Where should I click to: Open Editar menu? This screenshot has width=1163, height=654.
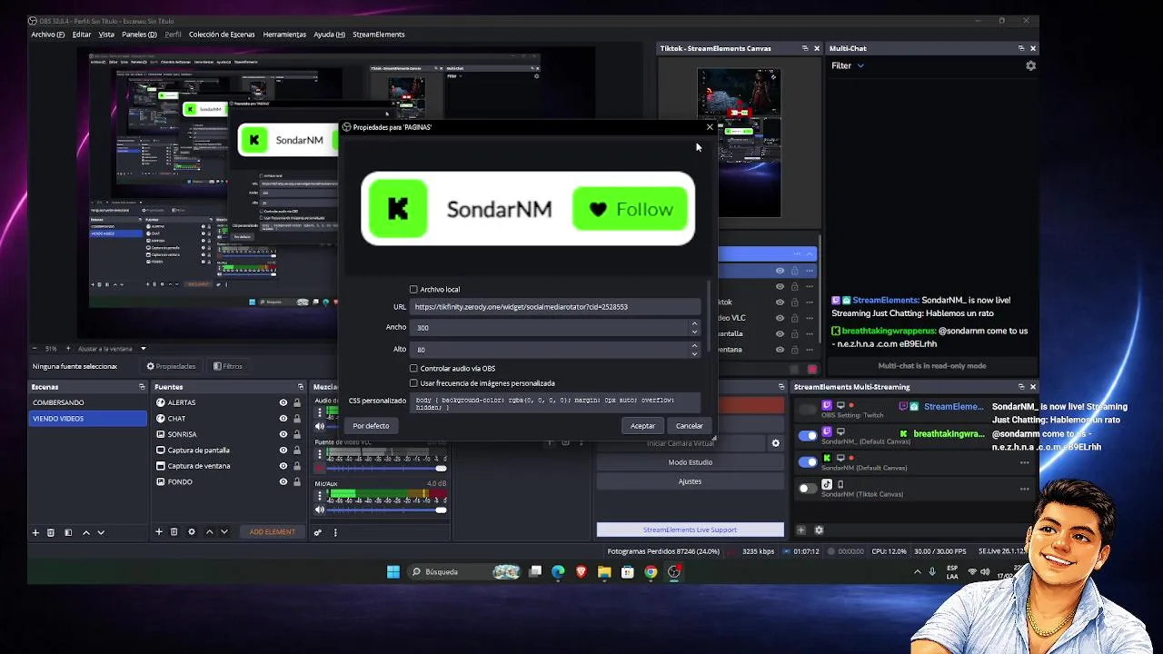pos(82,35)
